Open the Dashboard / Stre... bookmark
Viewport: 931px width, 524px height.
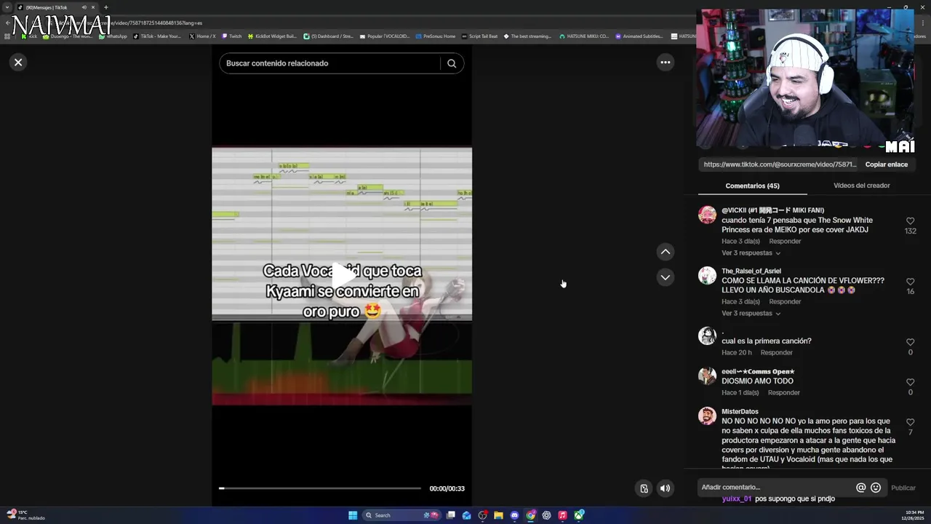(x=329, y=36)
